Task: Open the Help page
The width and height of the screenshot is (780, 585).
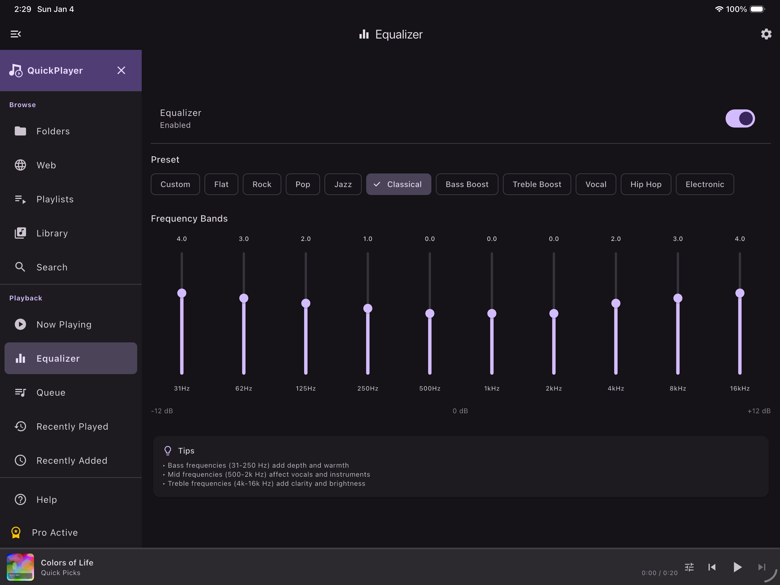Action: 46,499
